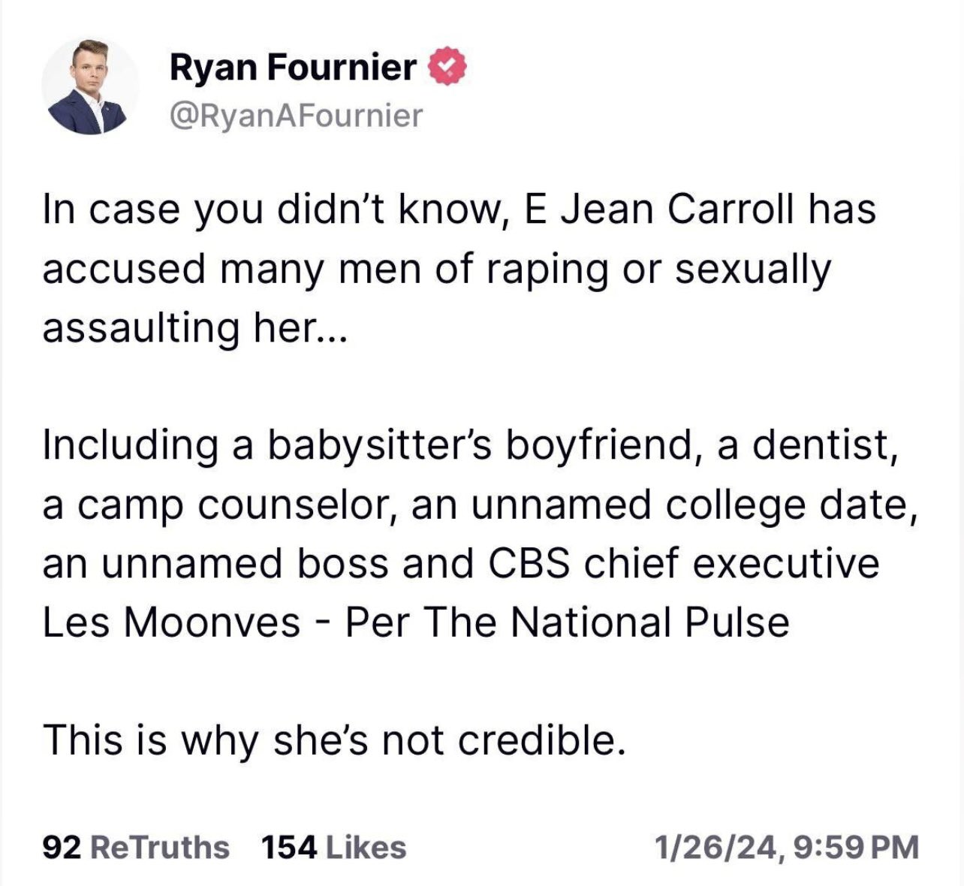Open the Ryan Fournier display name

click(293, 68)
